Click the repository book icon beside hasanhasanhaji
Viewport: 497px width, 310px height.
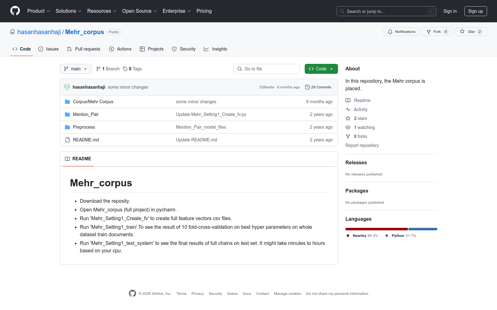pos(12,32)
